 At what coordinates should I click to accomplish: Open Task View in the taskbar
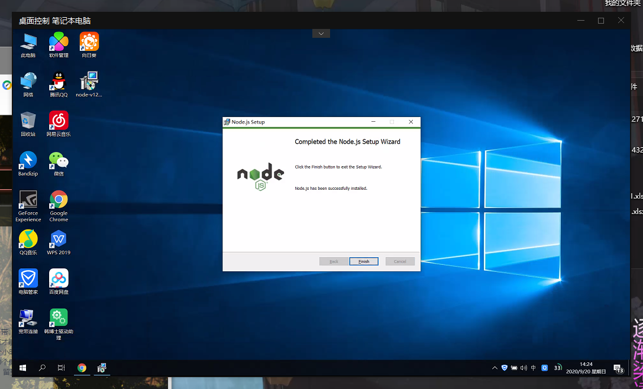(x=61, y=368)
